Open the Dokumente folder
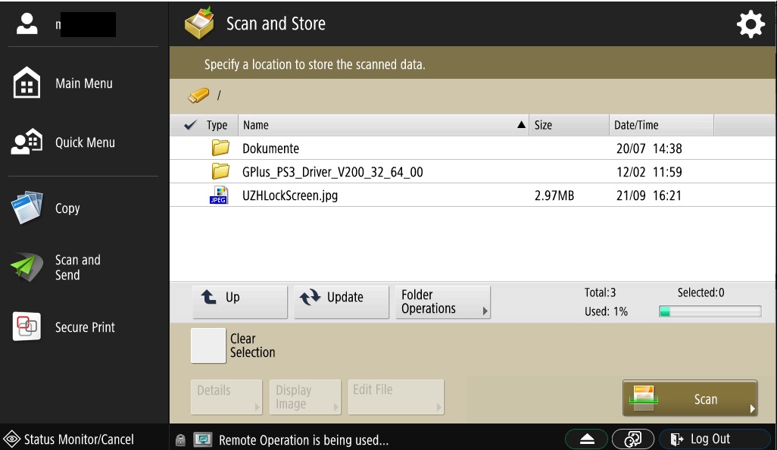The height and width of the screenshot is (450, 777). pos(270,148)
